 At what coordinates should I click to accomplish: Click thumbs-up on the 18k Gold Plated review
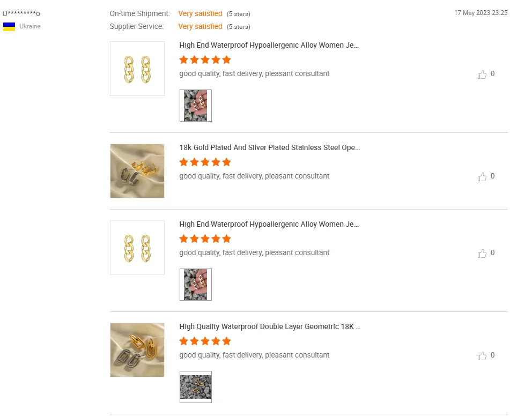pyautogui.click(x=482, y=177)
